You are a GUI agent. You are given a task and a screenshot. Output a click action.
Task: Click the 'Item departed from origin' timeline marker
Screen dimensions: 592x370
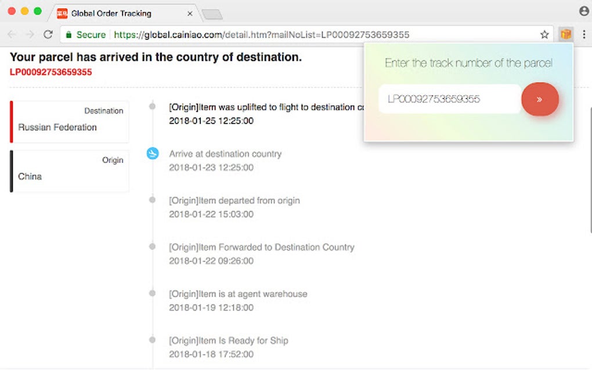[x=153, y=200]
